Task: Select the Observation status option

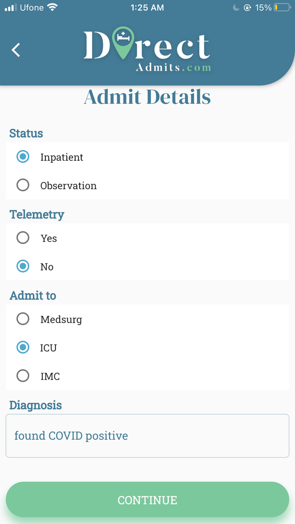Action: point(23,185)
